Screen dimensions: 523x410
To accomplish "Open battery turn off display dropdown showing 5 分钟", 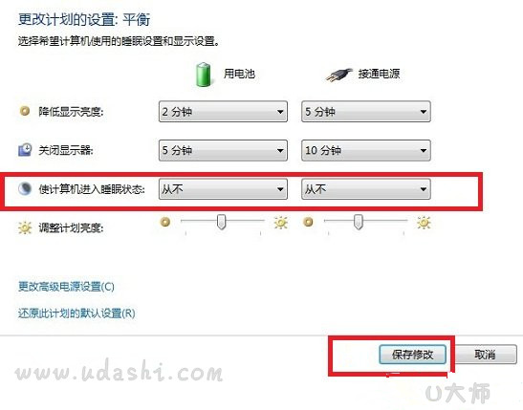I will (223, 150).
